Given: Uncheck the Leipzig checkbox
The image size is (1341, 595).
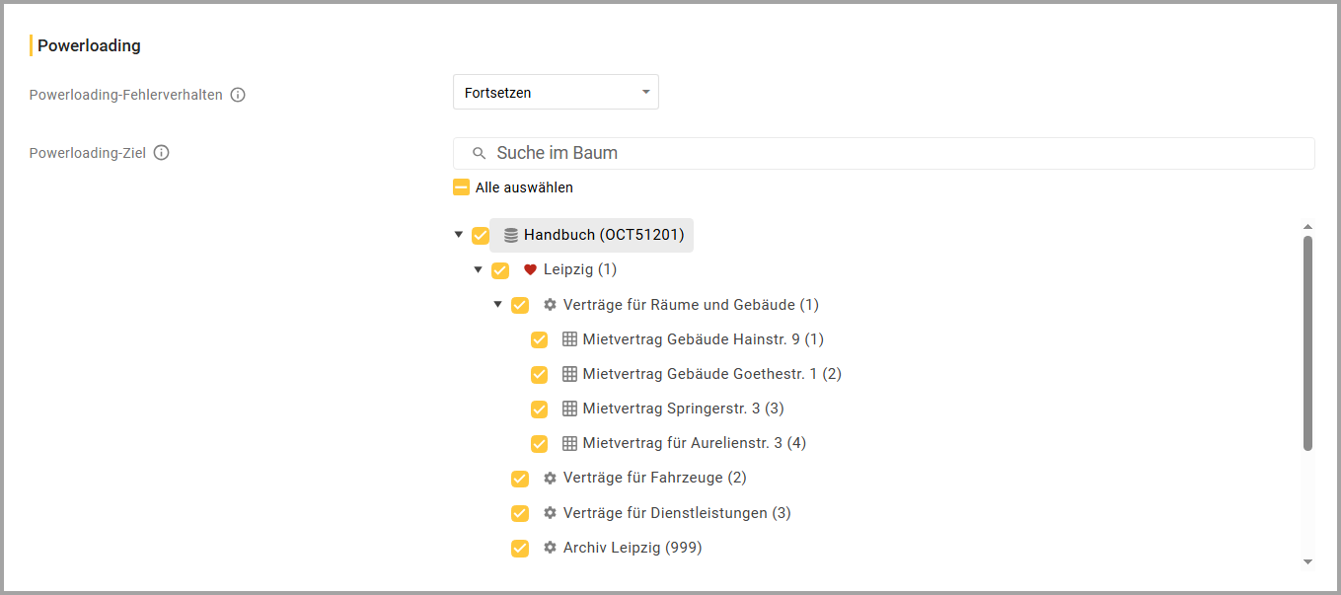Looking at the screenshot, I should pyautogui.click(x=500, y=270).
